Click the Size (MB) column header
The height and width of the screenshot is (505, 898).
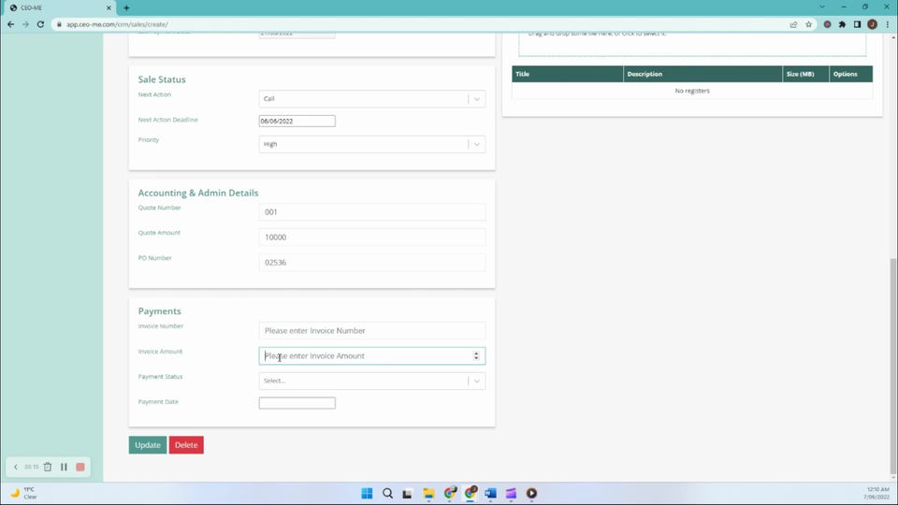tap(805, 74)
